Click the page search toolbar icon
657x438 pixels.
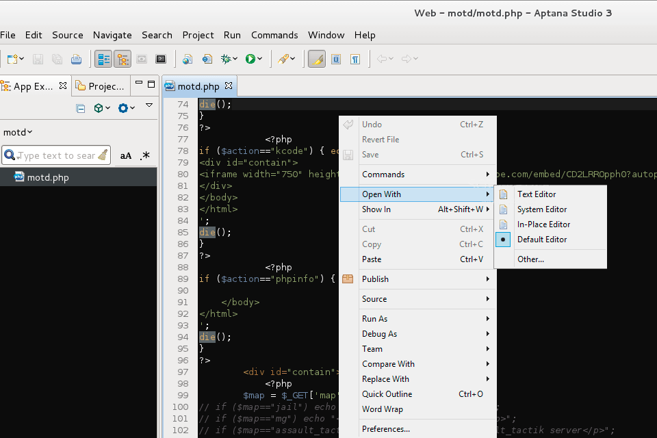pyautogui.click(x=207, y=59)
